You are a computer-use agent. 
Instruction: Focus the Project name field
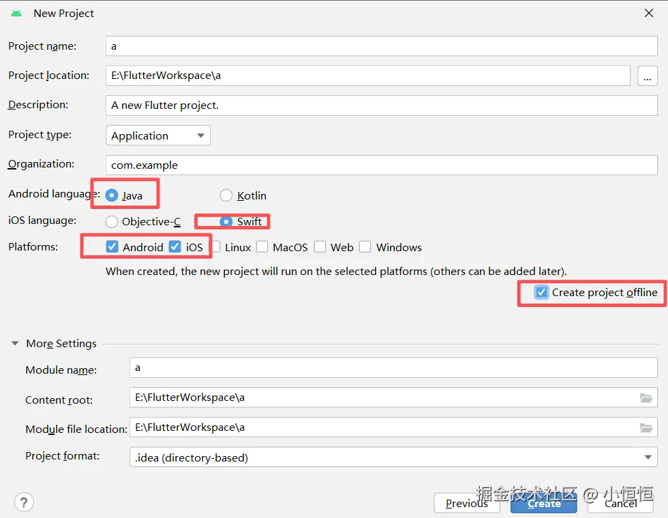pos(381,46)
